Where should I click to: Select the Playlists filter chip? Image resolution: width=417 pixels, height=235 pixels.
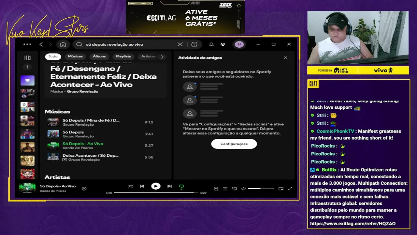(x=123, y=56)
